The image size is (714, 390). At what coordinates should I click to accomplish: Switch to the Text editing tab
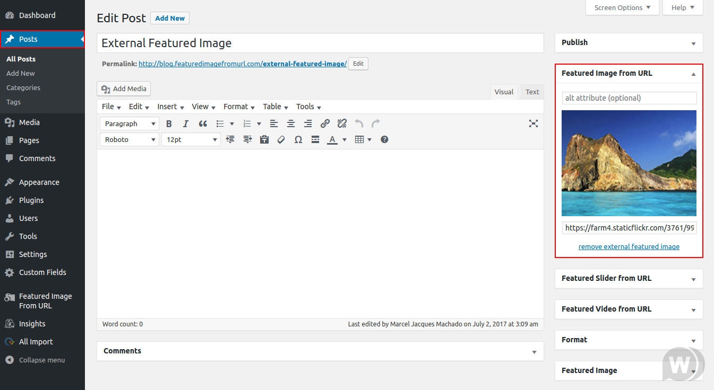(x=531, y=91)
